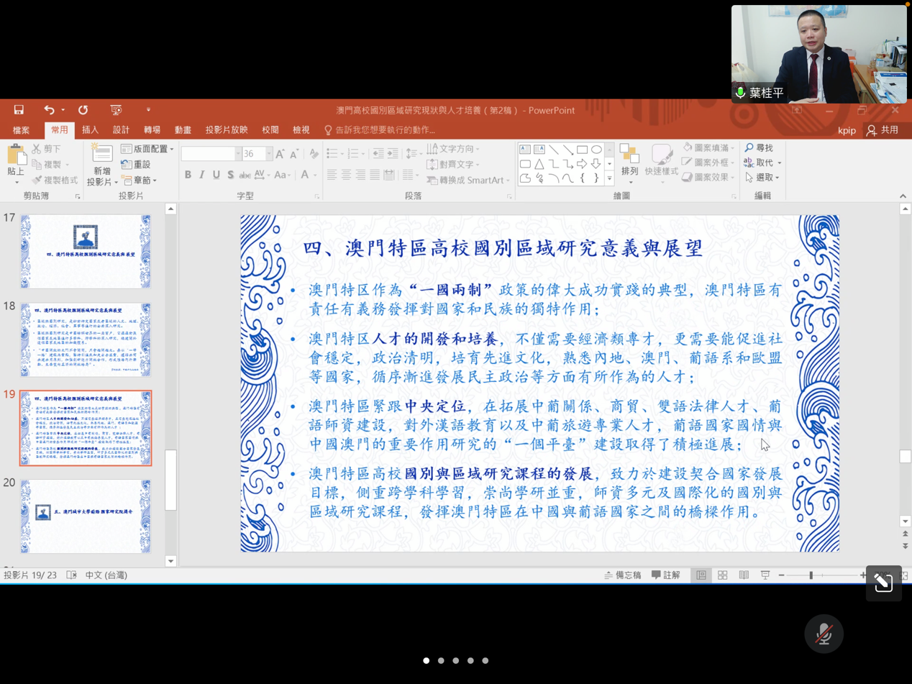Collapse the ribbon with the chevron arrow
912x684 pixels.
pos(903,196)
